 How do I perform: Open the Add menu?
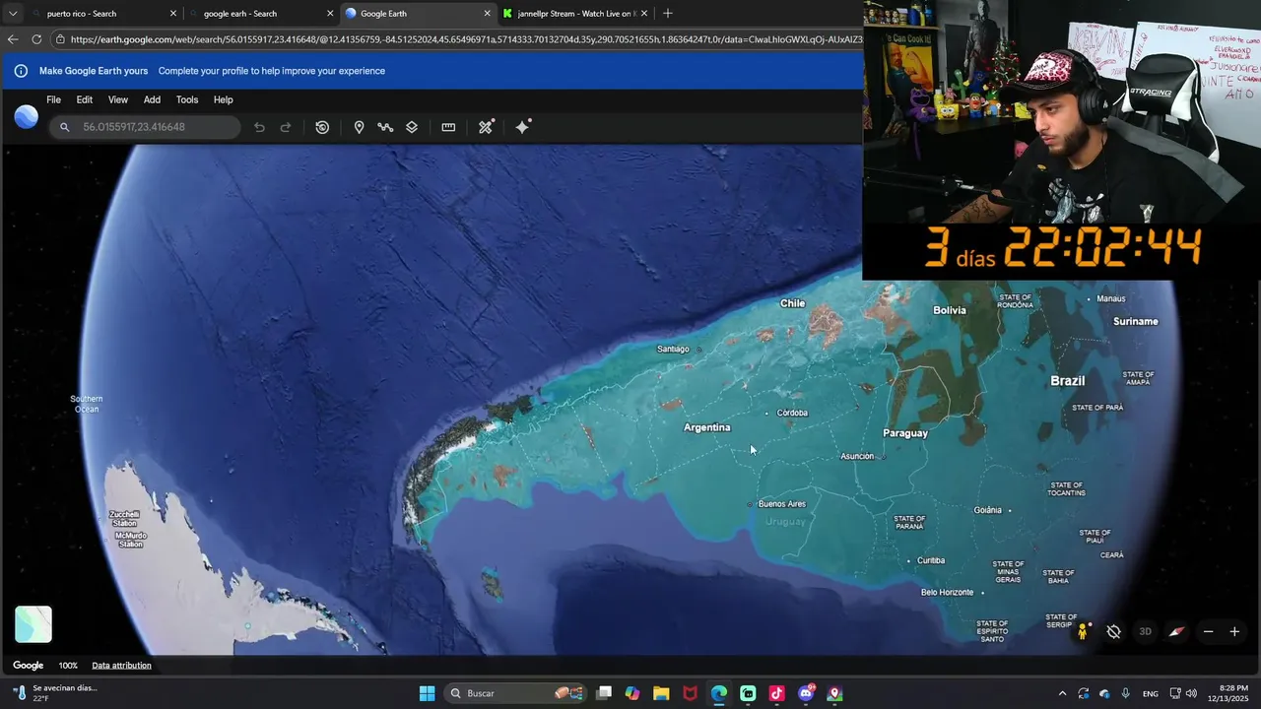click(152, 99)
